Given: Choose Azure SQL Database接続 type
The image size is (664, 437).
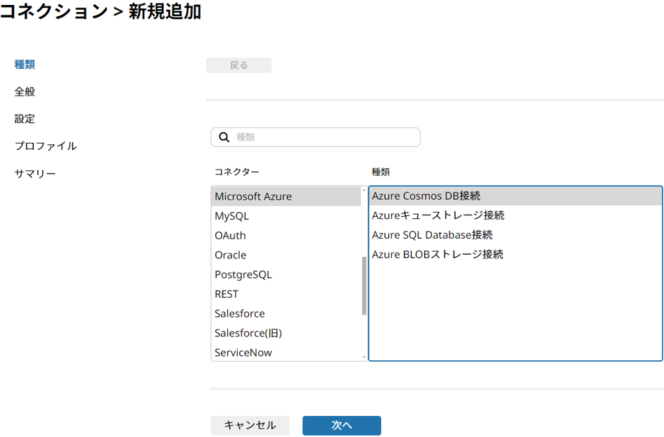Looking at the screenshot, I should 432,235.
